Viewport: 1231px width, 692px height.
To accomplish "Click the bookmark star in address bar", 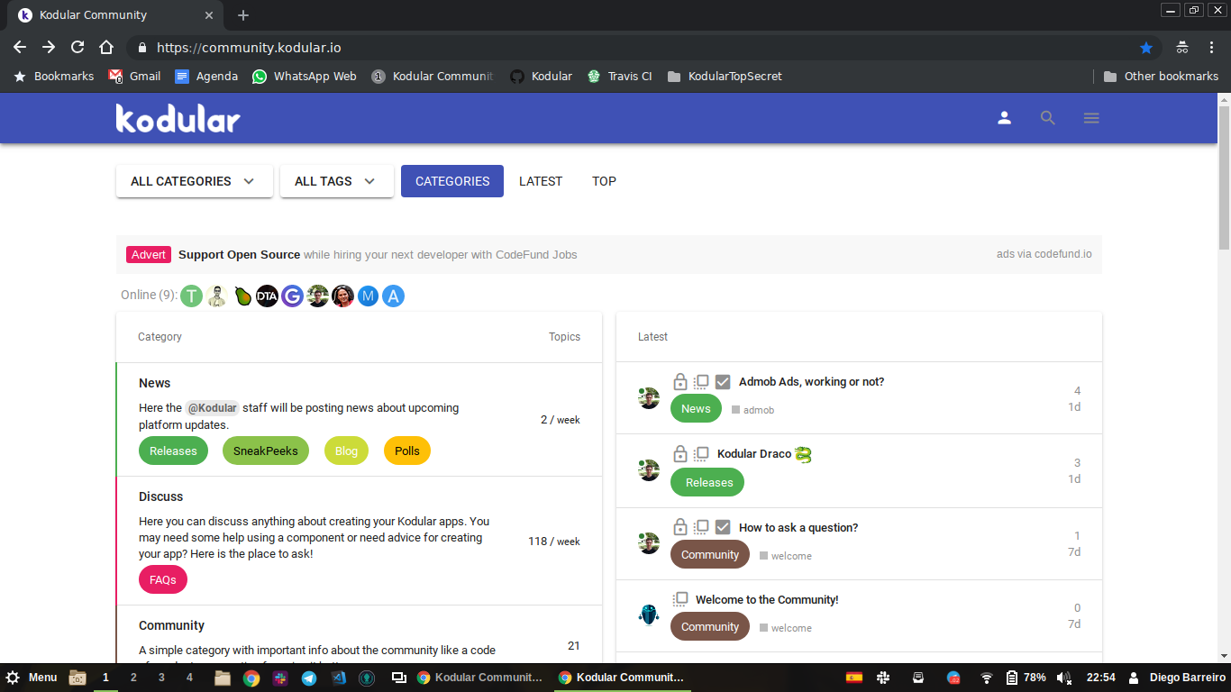I will click(x=1146, y=48).
